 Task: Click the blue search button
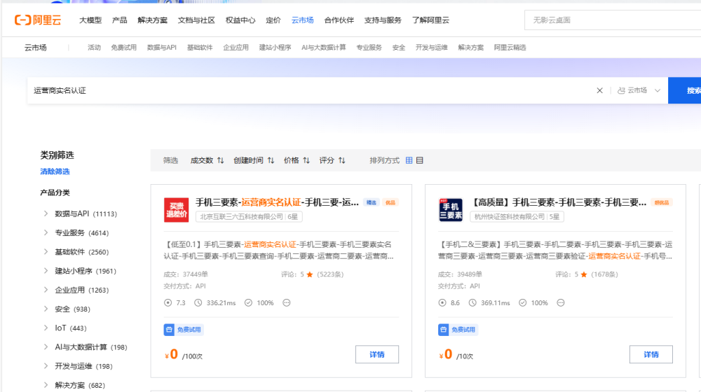click(x=684, y=90)
